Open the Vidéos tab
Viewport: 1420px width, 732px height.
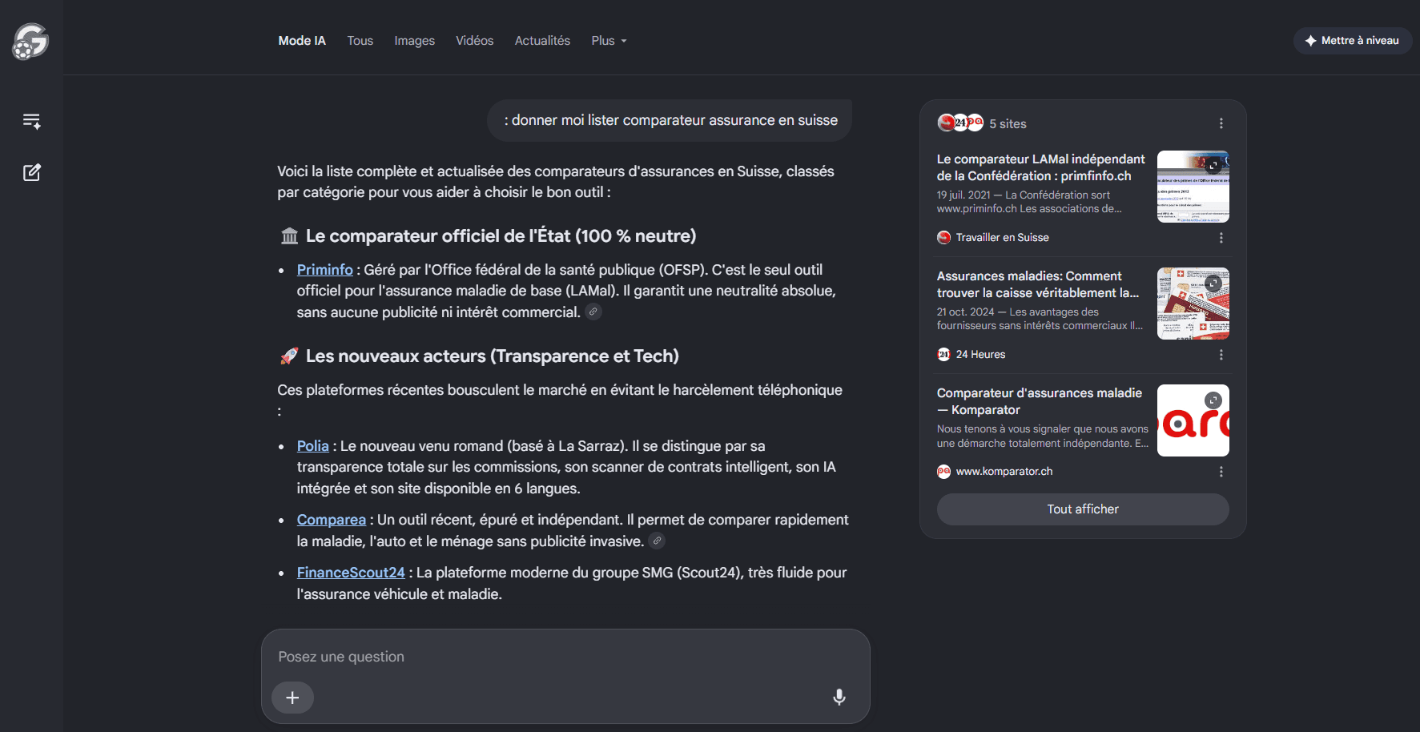click(x=475, y=41)
